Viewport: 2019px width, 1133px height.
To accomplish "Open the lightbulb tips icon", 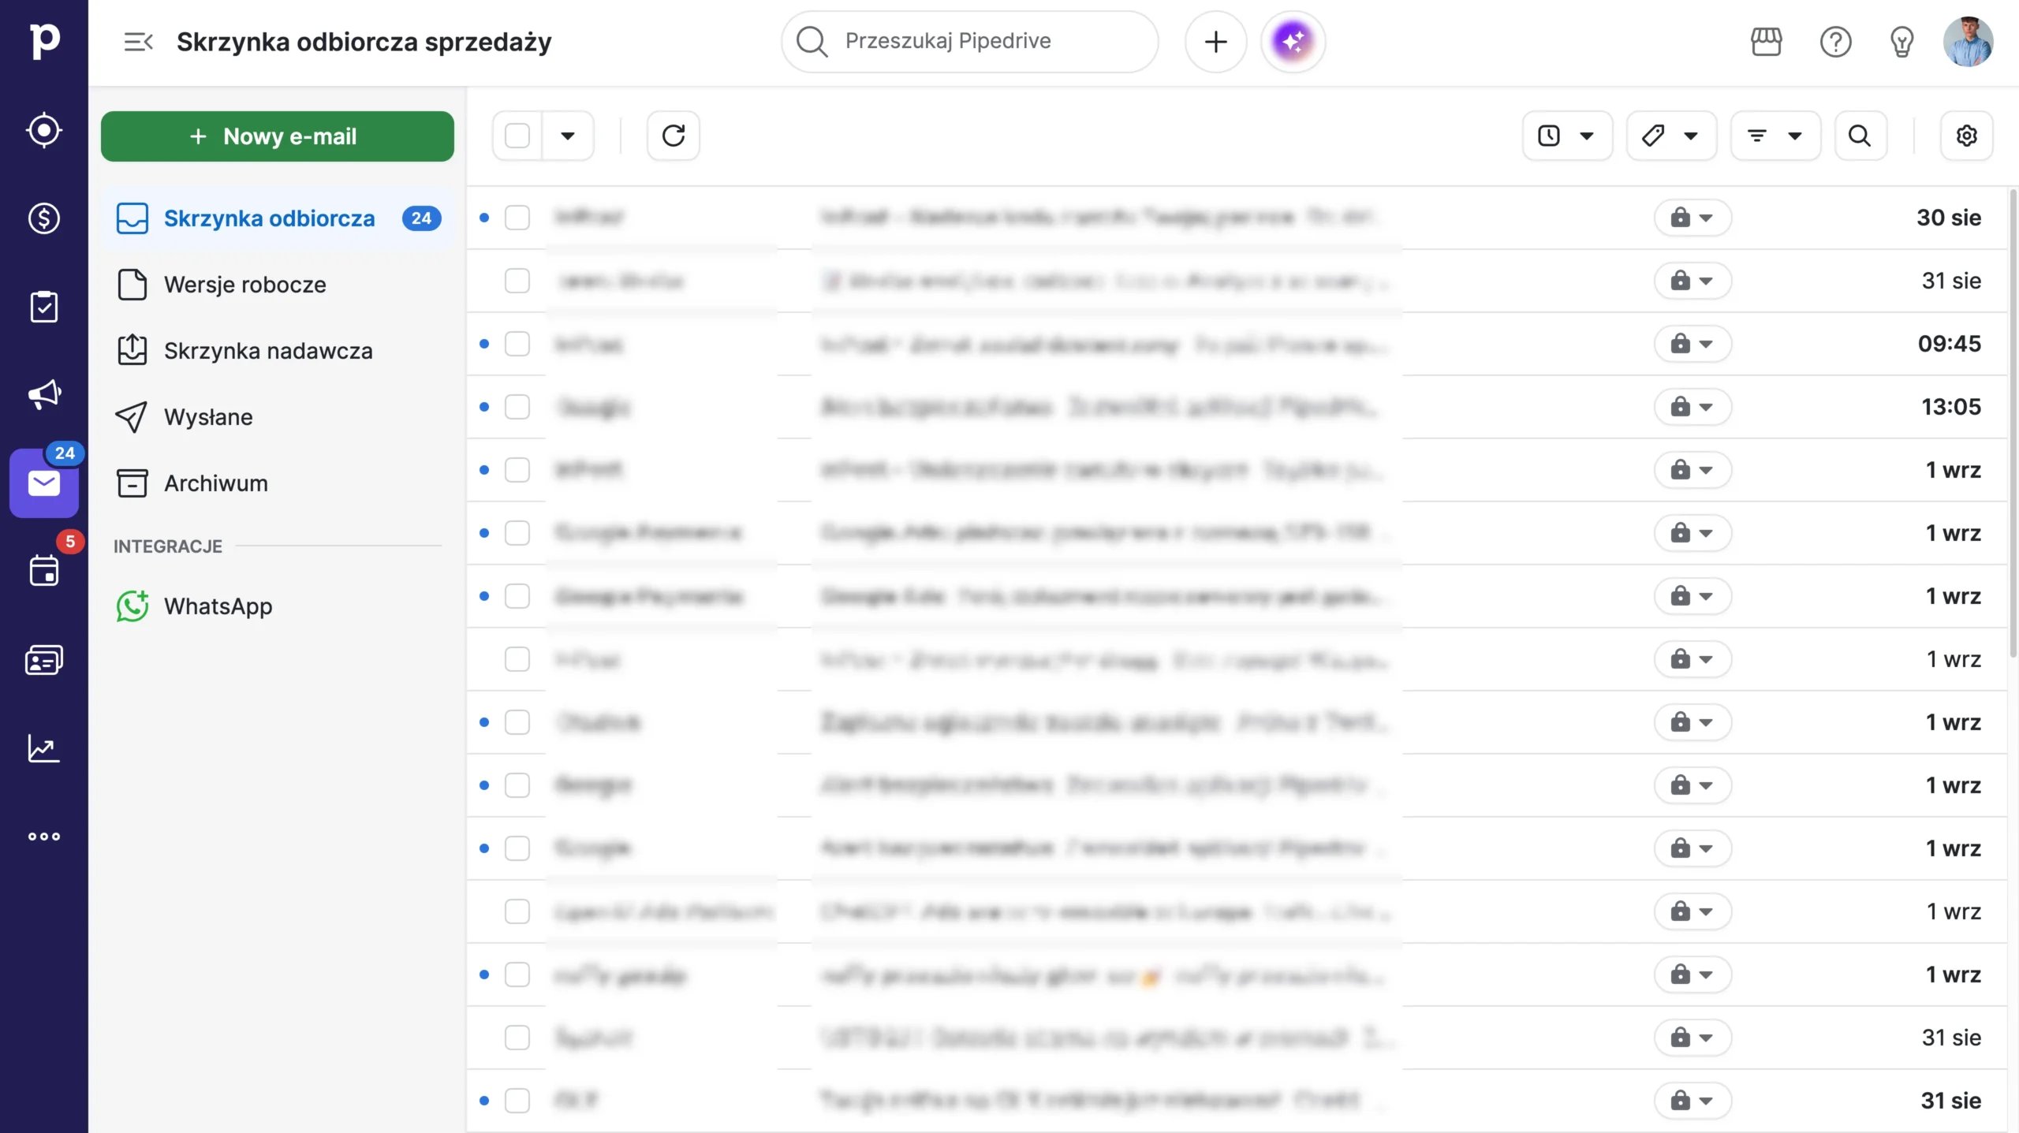I will [x=1902, y=42].
